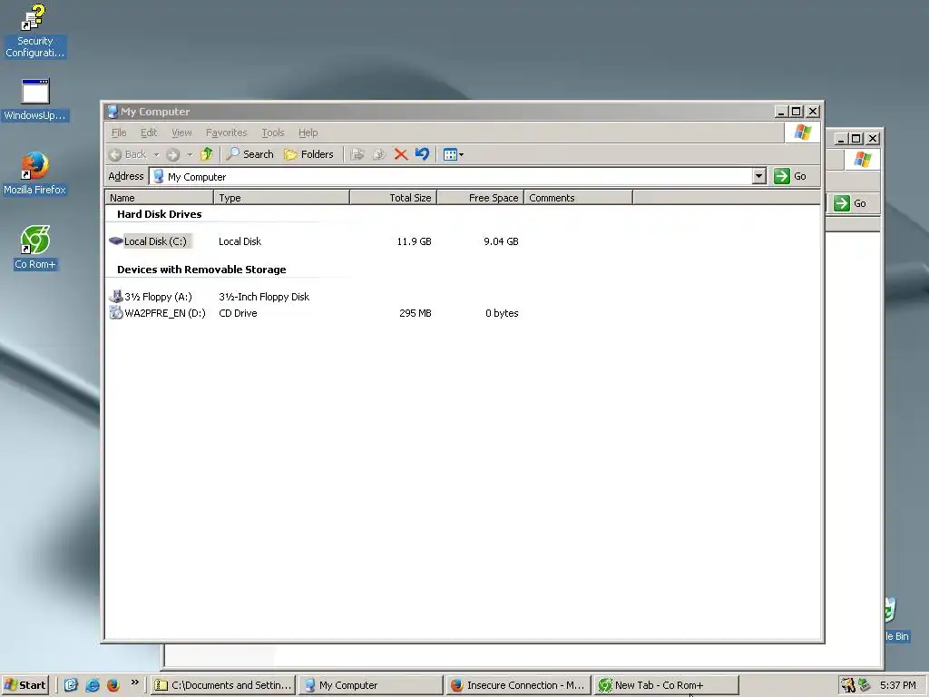
Task: Click the Copy To toolbar icon
Action: pos(379,154)
